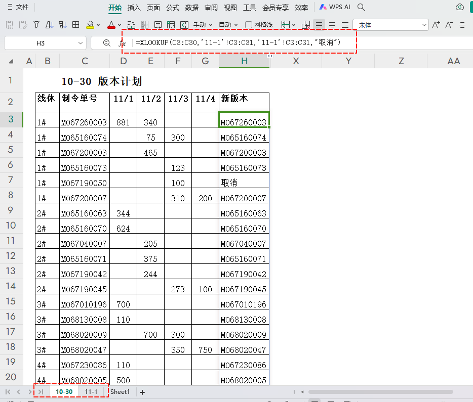Switch to the 11-1 sheet tab

91,391
